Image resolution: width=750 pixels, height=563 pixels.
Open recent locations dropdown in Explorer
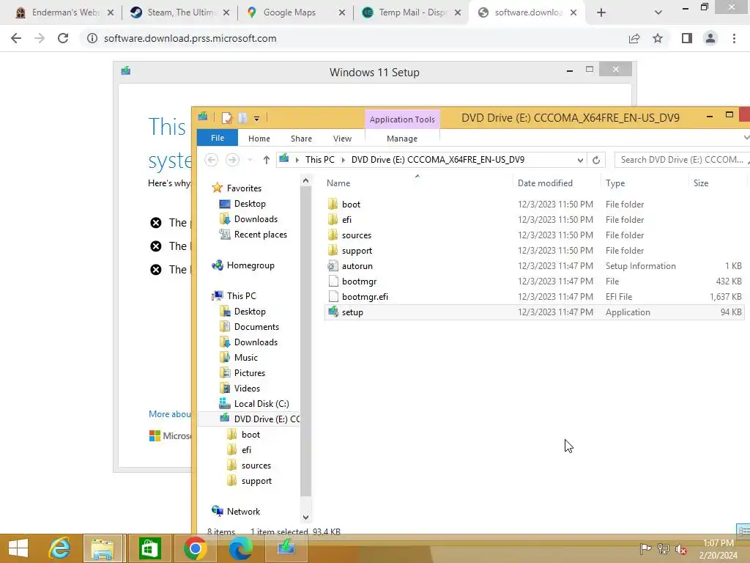(250, 160)
